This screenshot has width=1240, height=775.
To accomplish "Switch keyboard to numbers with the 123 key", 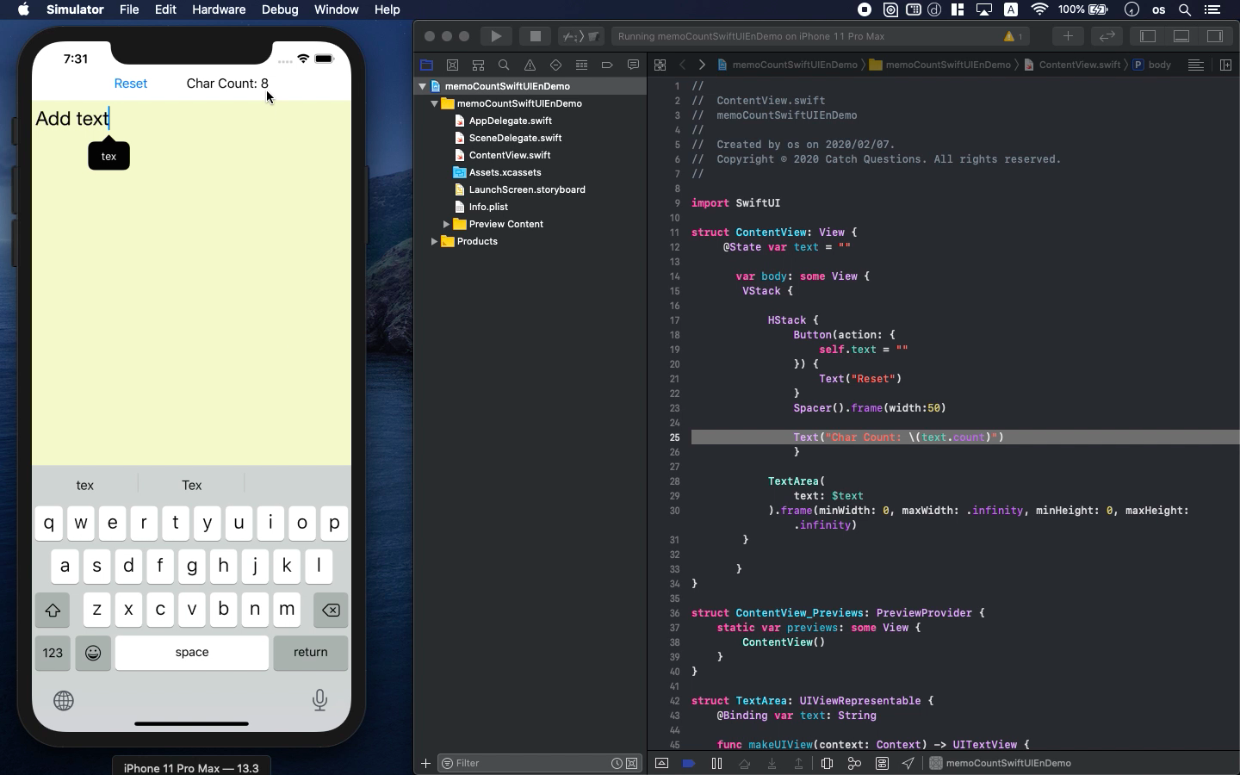I will 51,653.
